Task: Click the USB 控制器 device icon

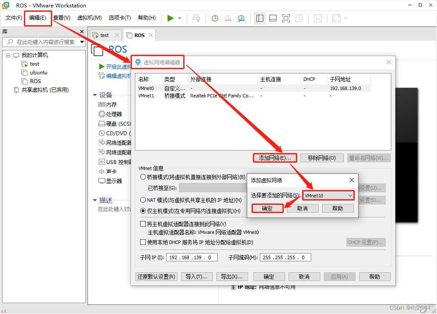Action: click(102, 162)
